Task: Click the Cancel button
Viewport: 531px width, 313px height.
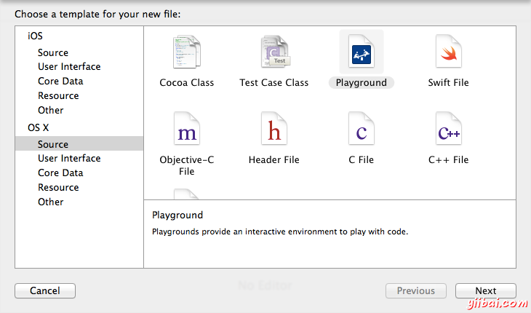Action: tap(45, 291)
